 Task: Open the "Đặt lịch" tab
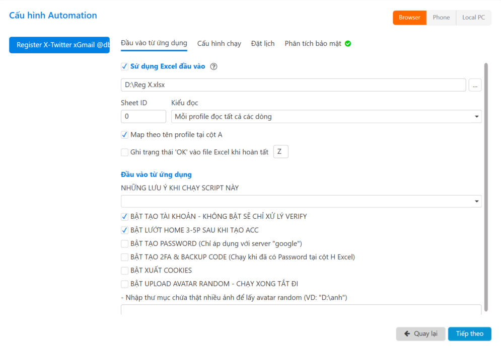point(263,44)
